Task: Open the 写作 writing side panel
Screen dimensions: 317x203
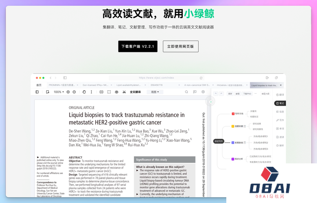Action: [280, 120]
